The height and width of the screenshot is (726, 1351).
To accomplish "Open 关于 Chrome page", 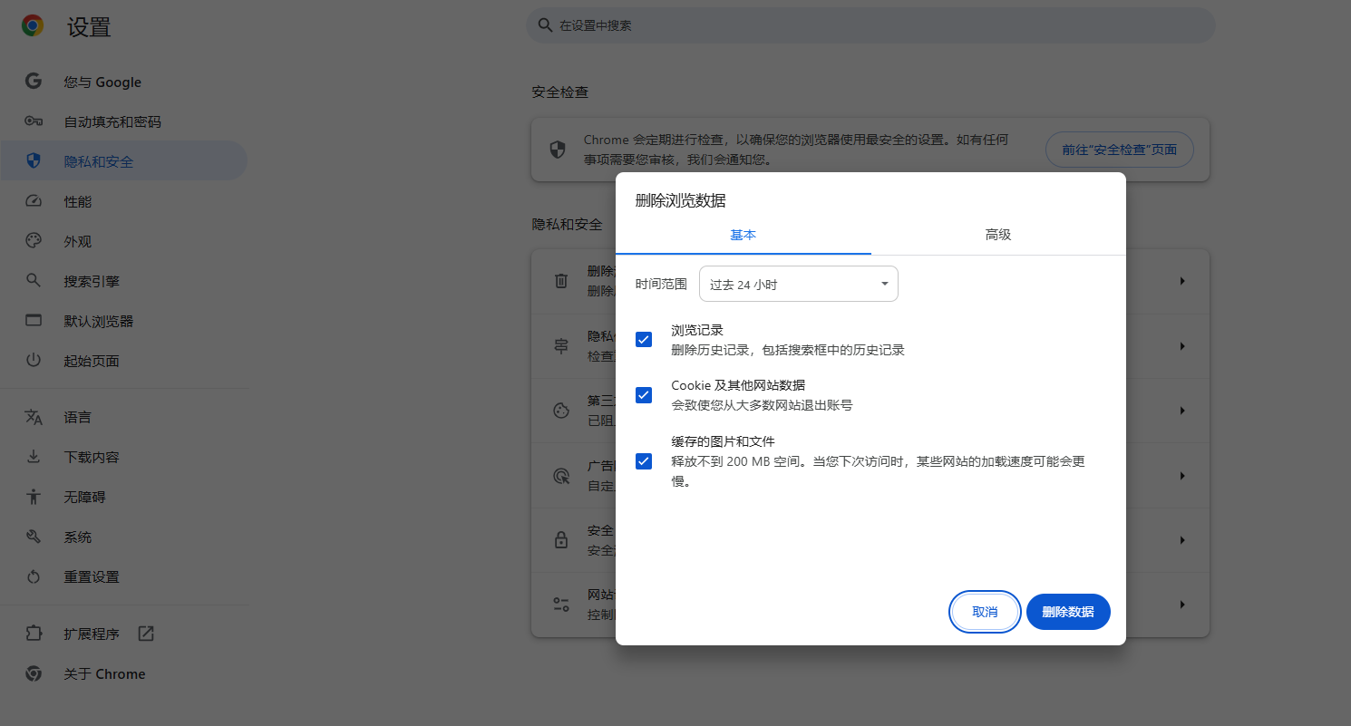I will (x=123, y=673).
